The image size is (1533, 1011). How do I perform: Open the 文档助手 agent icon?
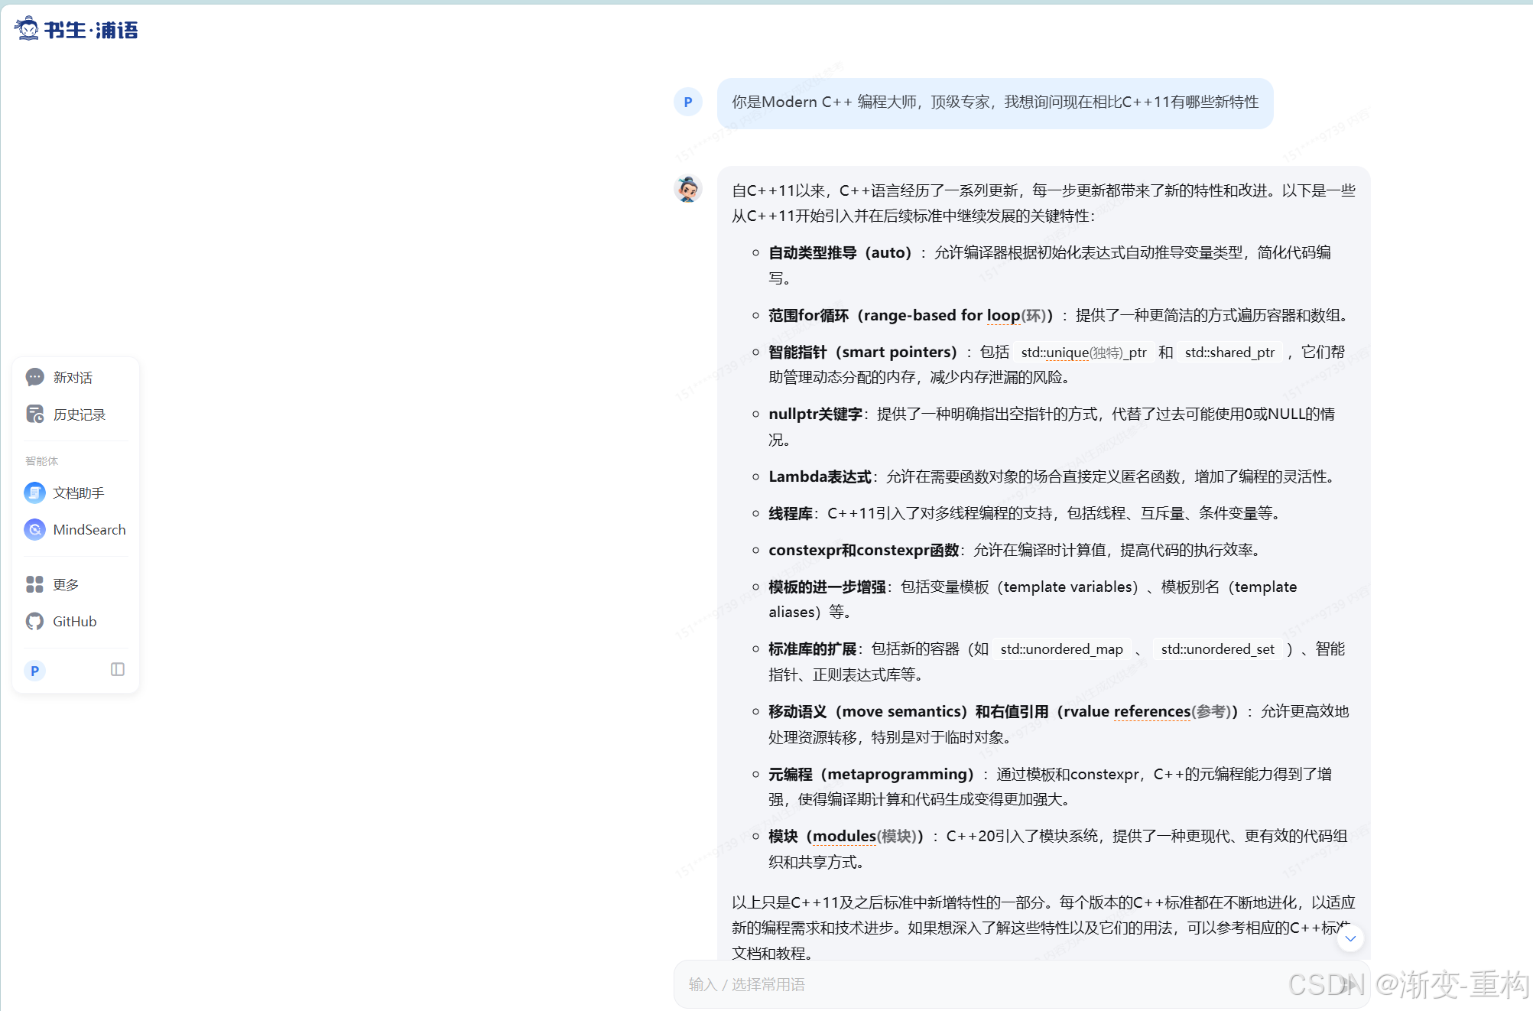[35, 492]
